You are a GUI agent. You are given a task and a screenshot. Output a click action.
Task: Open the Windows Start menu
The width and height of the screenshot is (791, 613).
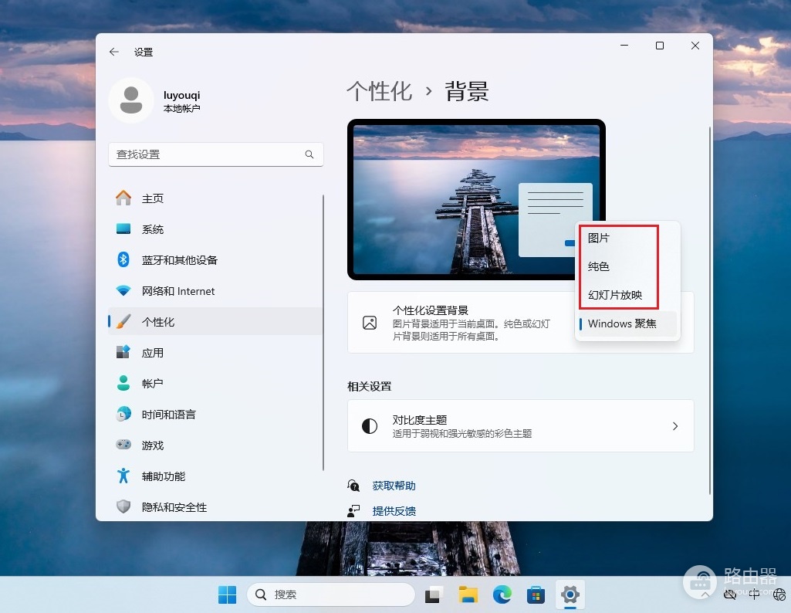[x=227, y=594]
